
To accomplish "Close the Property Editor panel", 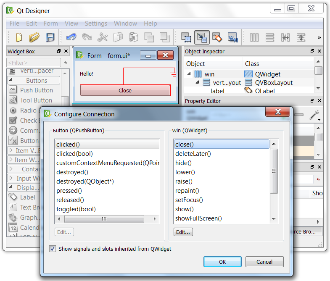I will tap(319, 101).
